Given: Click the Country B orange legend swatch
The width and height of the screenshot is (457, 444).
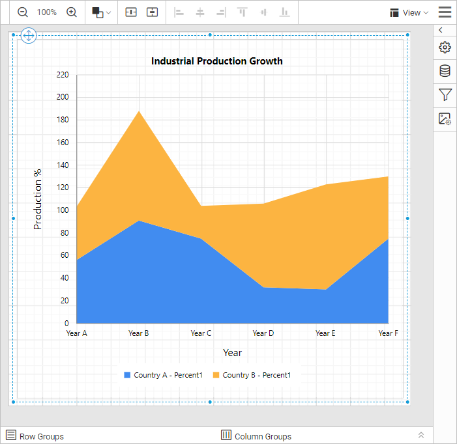Looking at the screenshot, I should pyautogui.click(x=216, y=375).
